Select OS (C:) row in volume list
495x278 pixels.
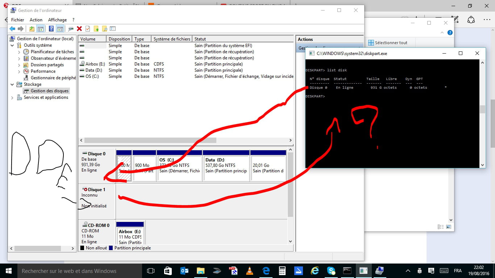pos(186,76)
